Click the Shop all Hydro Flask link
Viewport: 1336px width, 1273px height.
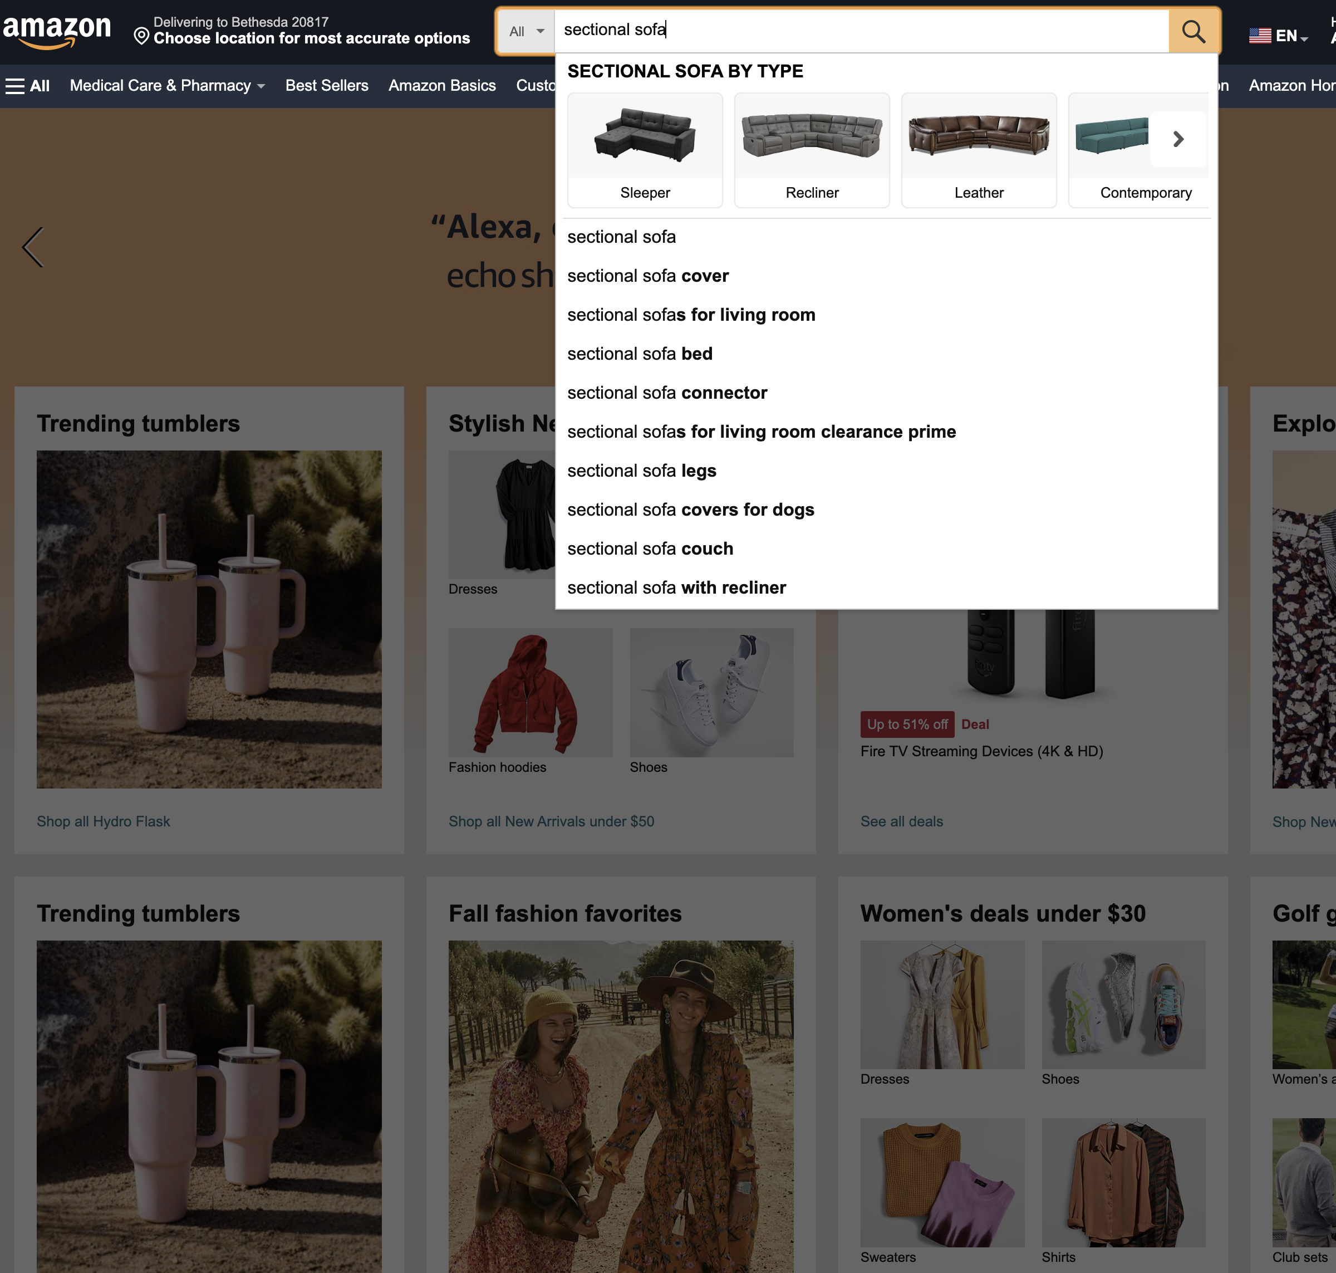(103, 821)
